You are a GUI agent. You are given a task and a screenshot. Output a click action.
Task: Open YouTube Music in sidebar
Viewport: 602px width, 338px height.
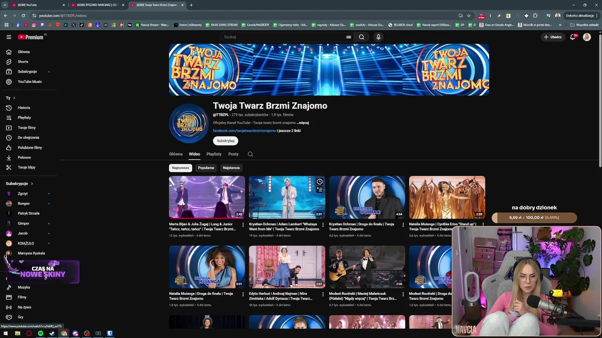29,82
